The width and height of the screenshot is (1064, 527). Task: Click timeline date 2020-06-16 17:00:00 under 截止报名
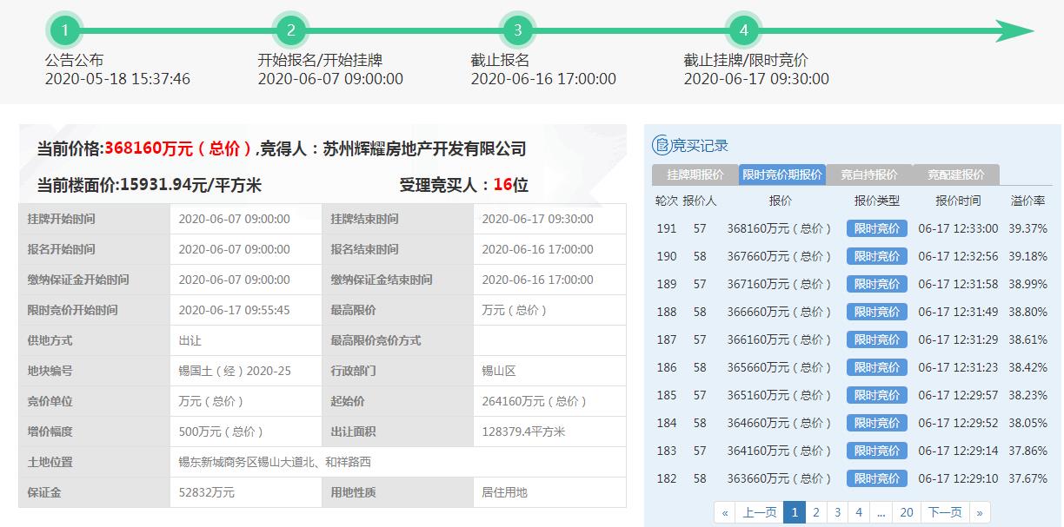[543, 79]
